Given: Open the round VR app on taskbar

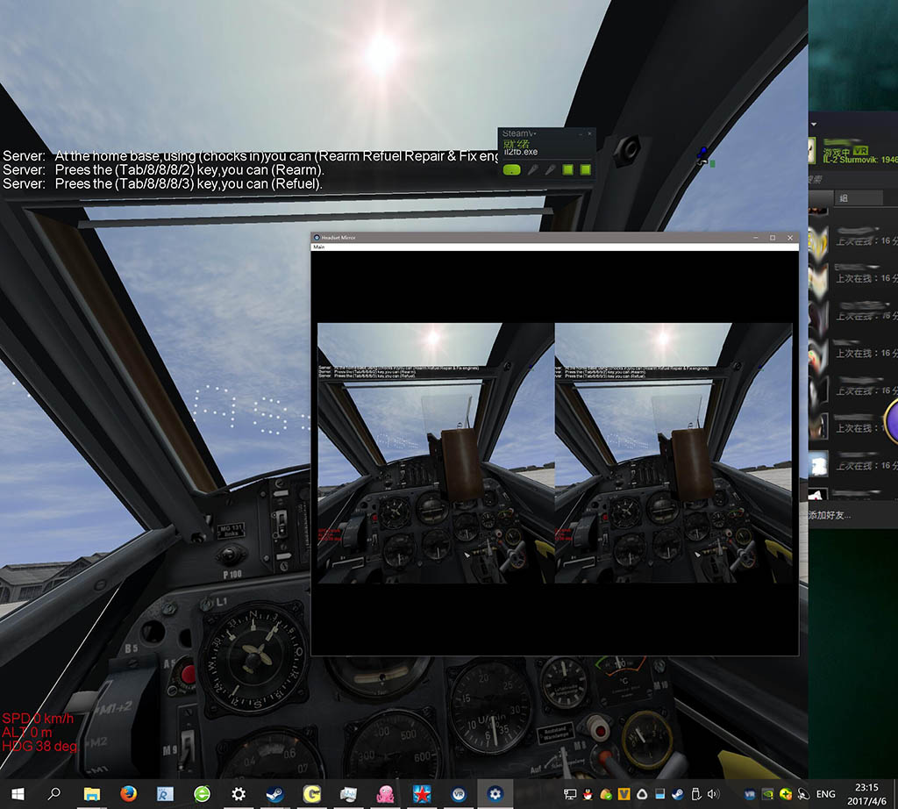Looking at the screenshot, I should (x=458, y=794).
